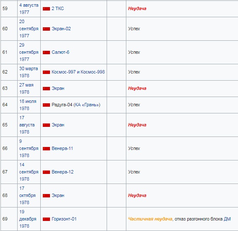
Task: Click the flag icon beside Радуга-04
Action: coord(46,105)
